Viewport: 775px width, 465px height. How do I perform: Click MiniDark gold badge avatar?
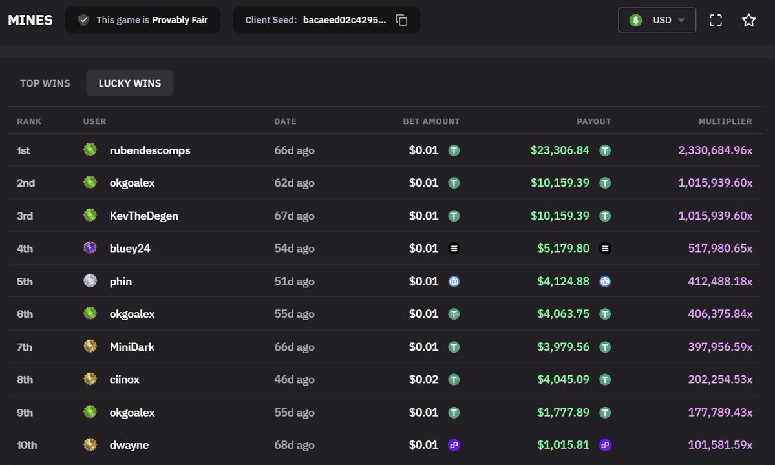90,347
